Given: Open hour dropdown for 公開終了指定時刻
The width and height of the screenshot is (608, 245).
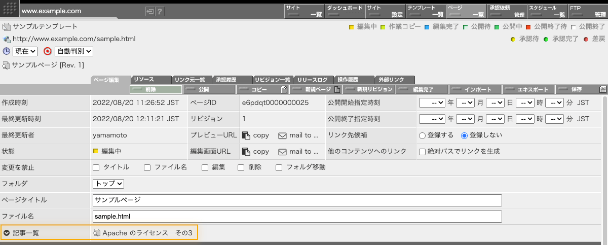Looking at the screenshot, I should 525,119.
